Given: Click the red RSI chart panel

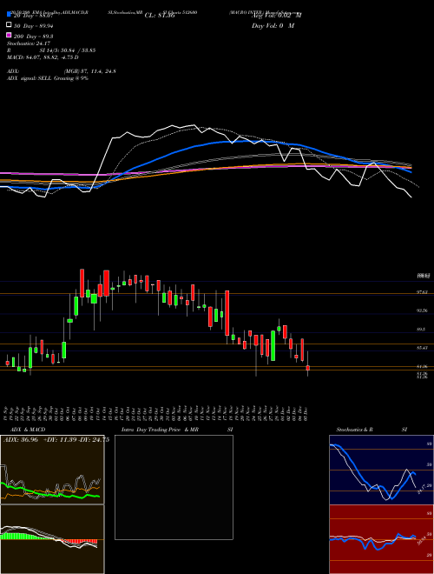Looking at the screenshot, I should click(381, 539).
